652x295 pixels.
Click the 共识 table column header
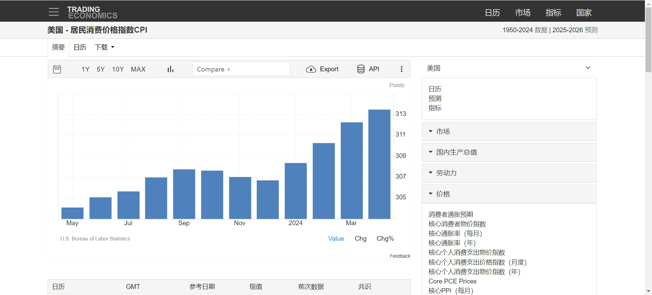364,287
